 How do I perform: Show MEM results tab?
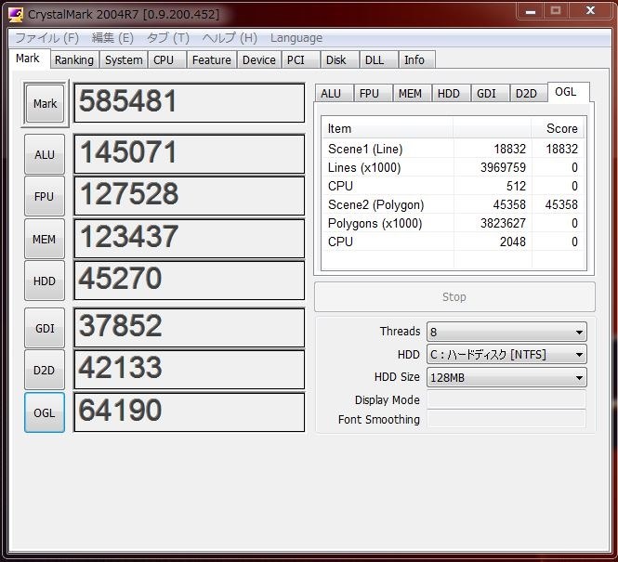(412, 93)
